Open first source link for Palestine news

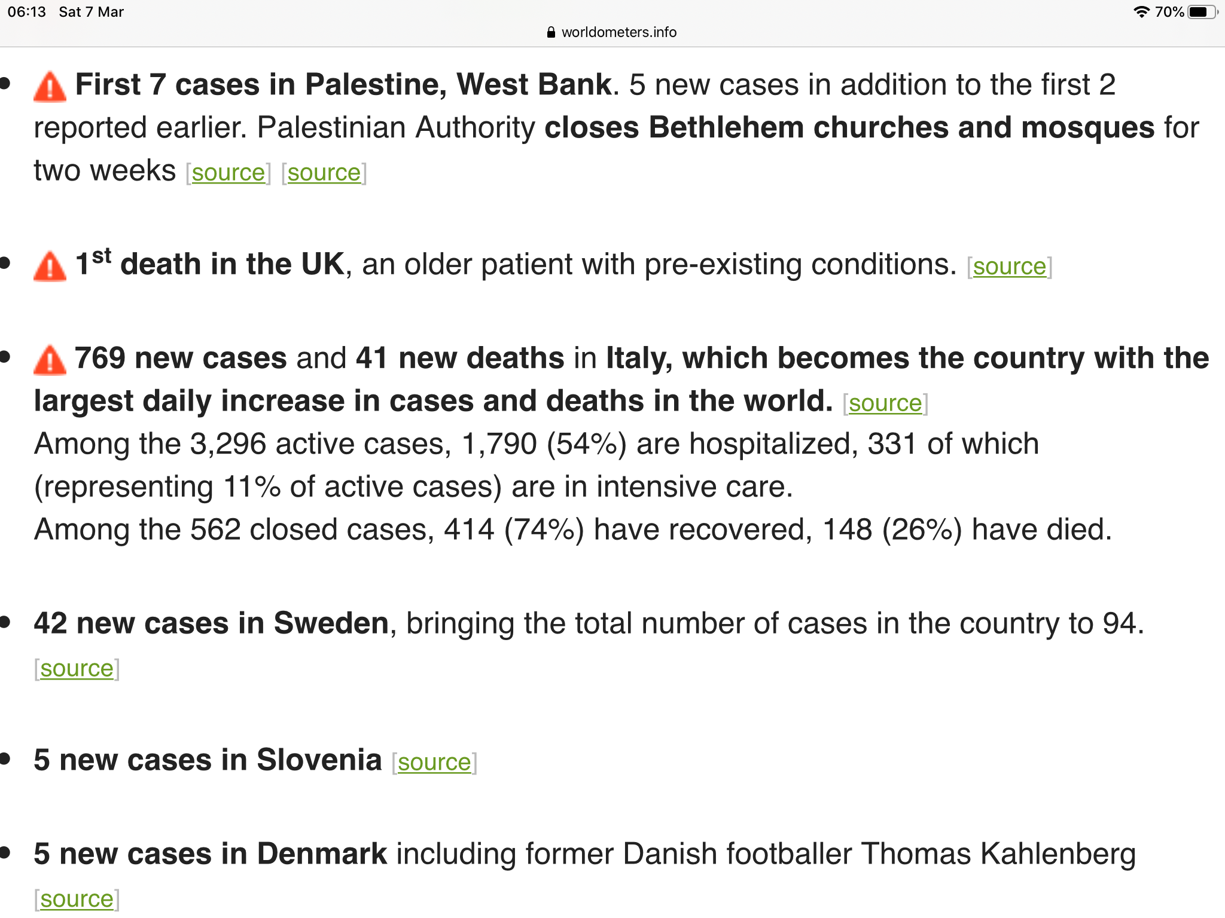coord(228,173)
